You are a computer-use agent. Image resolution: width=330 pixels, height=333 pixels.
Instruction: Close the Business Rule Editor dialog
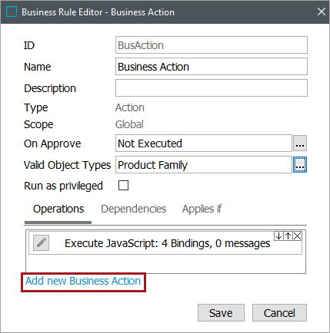click(x=322, y=12)
